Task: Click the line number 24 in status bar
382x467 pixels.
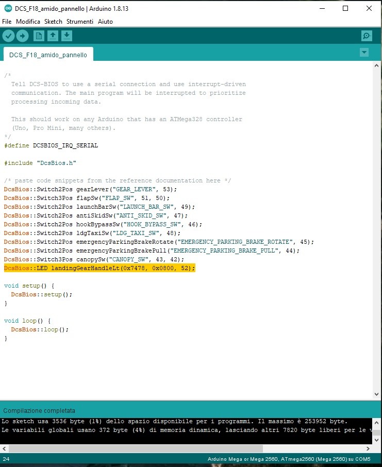Action: 6,459
